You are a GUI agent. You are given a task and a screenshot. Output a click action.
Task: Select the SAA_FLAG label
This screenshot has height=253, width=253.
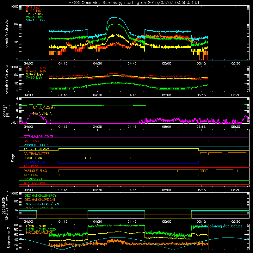31,166
